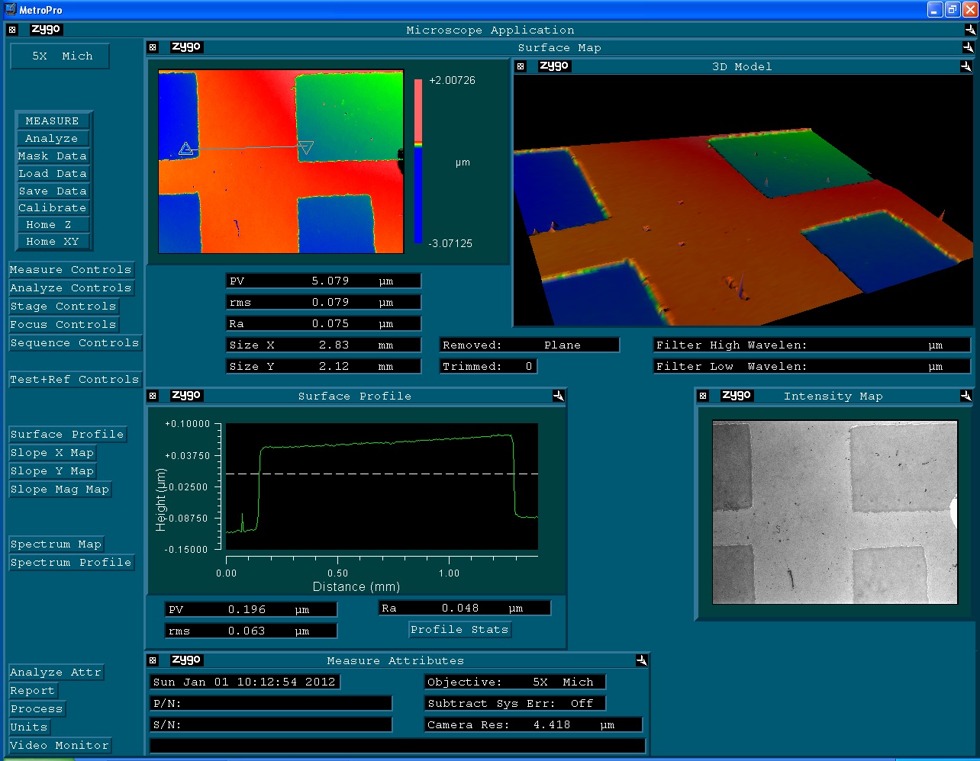
Task: Click Load Data button
Action: (53, 174)
